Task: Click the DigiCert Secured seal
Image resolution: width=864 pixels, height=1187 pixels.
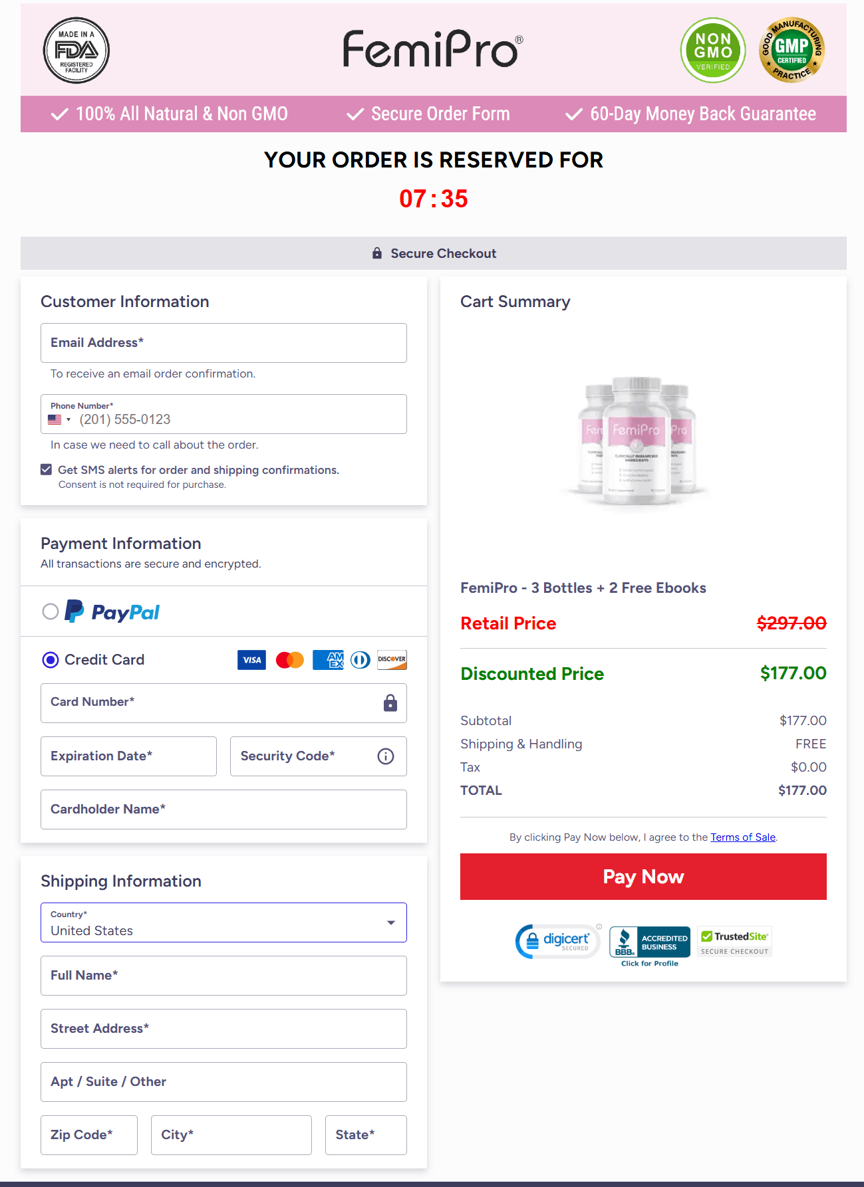Action: point(557,940)
